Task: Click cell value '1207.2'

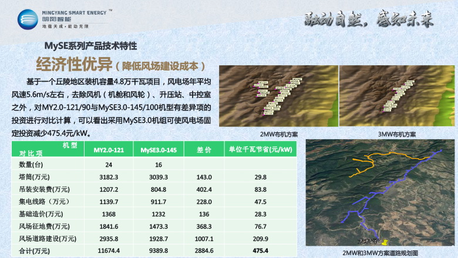Action: pyautogui.click(x=109, y=189)
